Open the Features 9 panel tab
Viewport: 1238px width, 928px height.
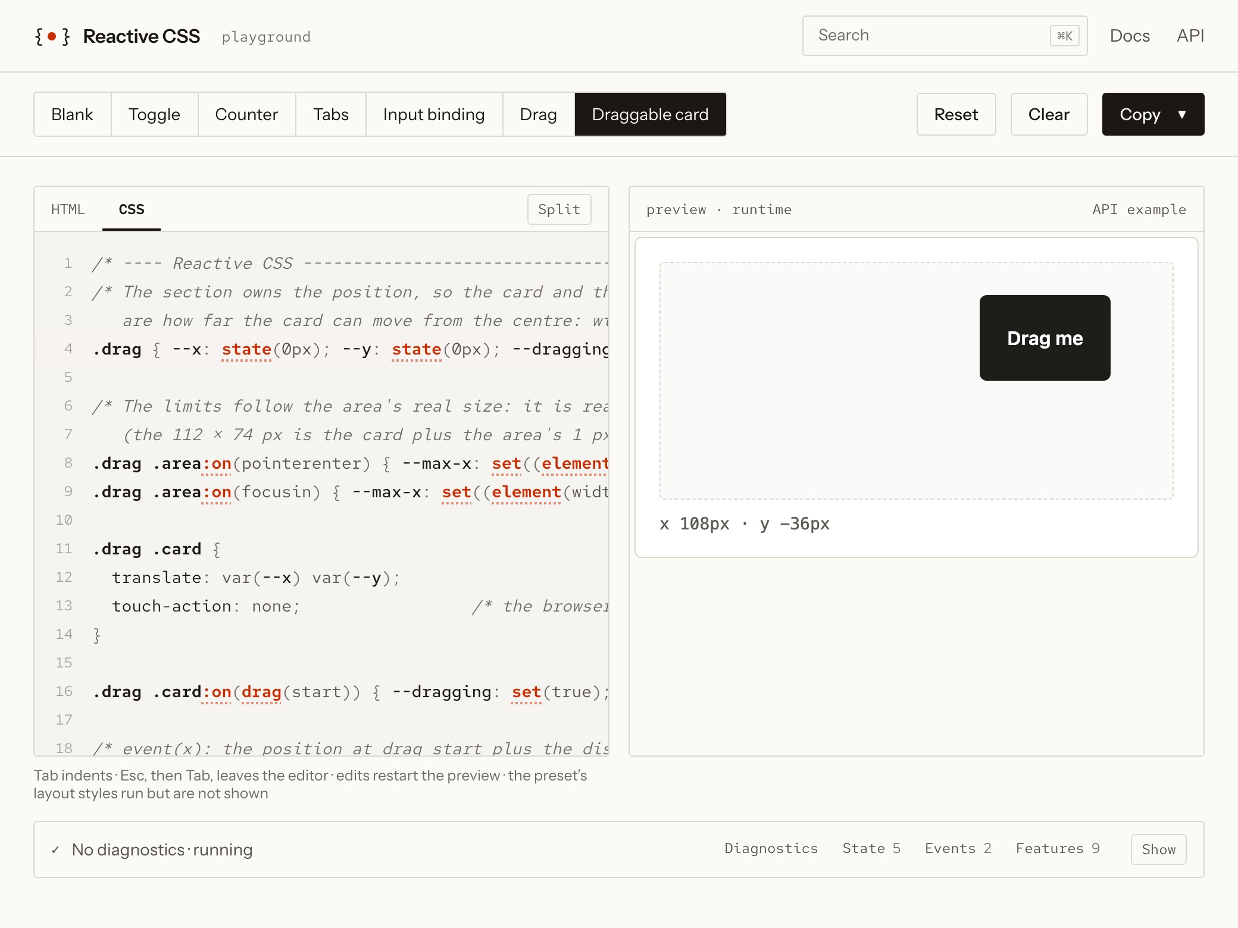point(1058,849)
